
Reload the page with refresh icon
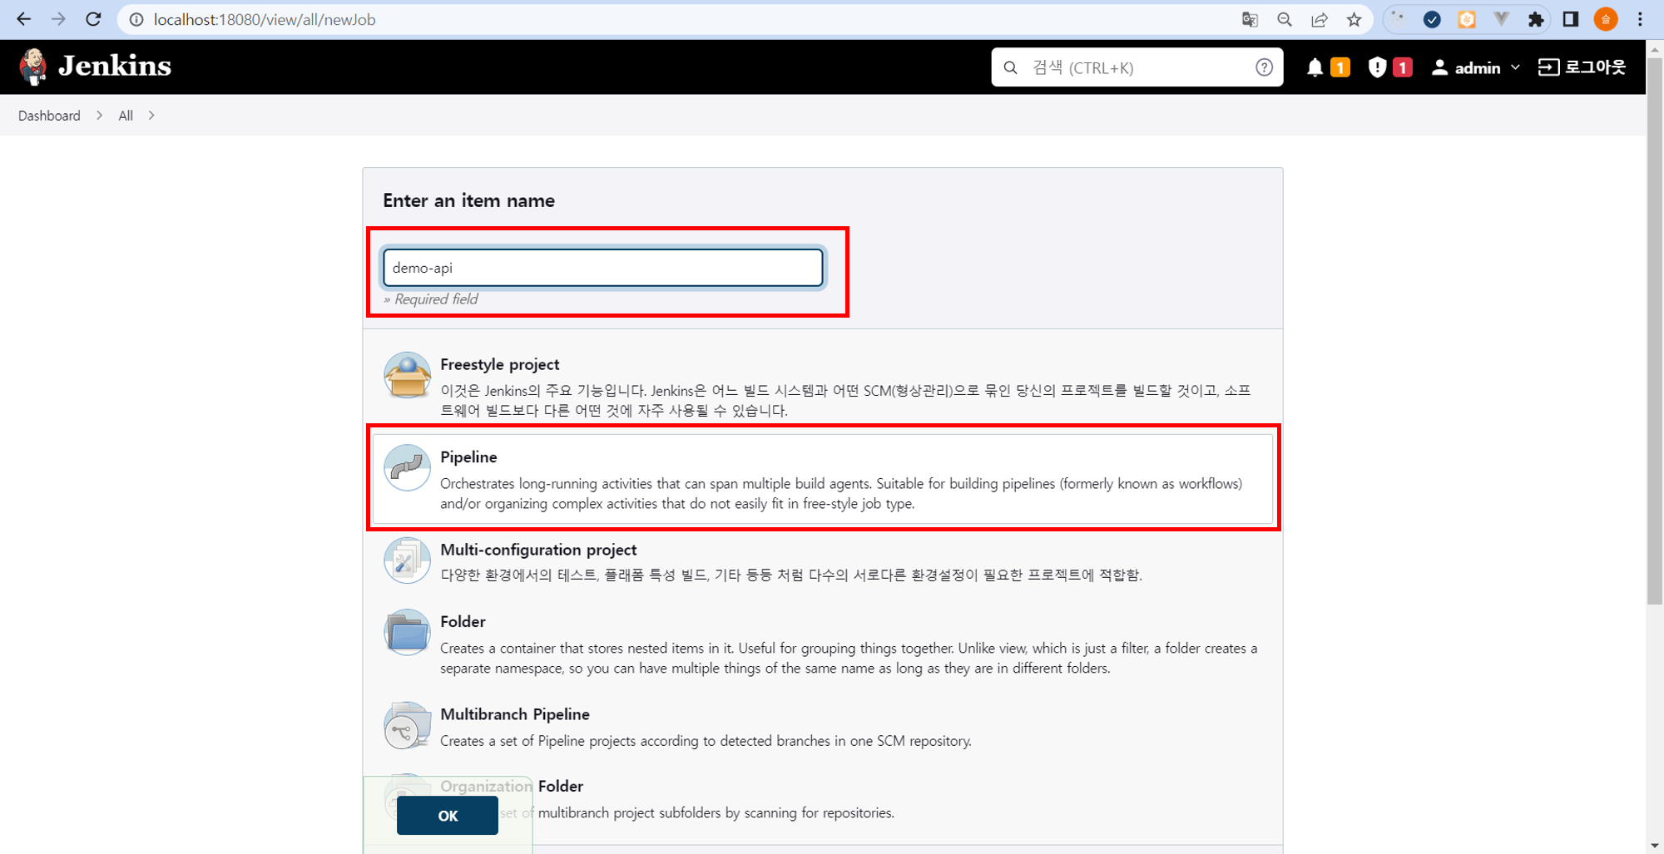point(93,19)
